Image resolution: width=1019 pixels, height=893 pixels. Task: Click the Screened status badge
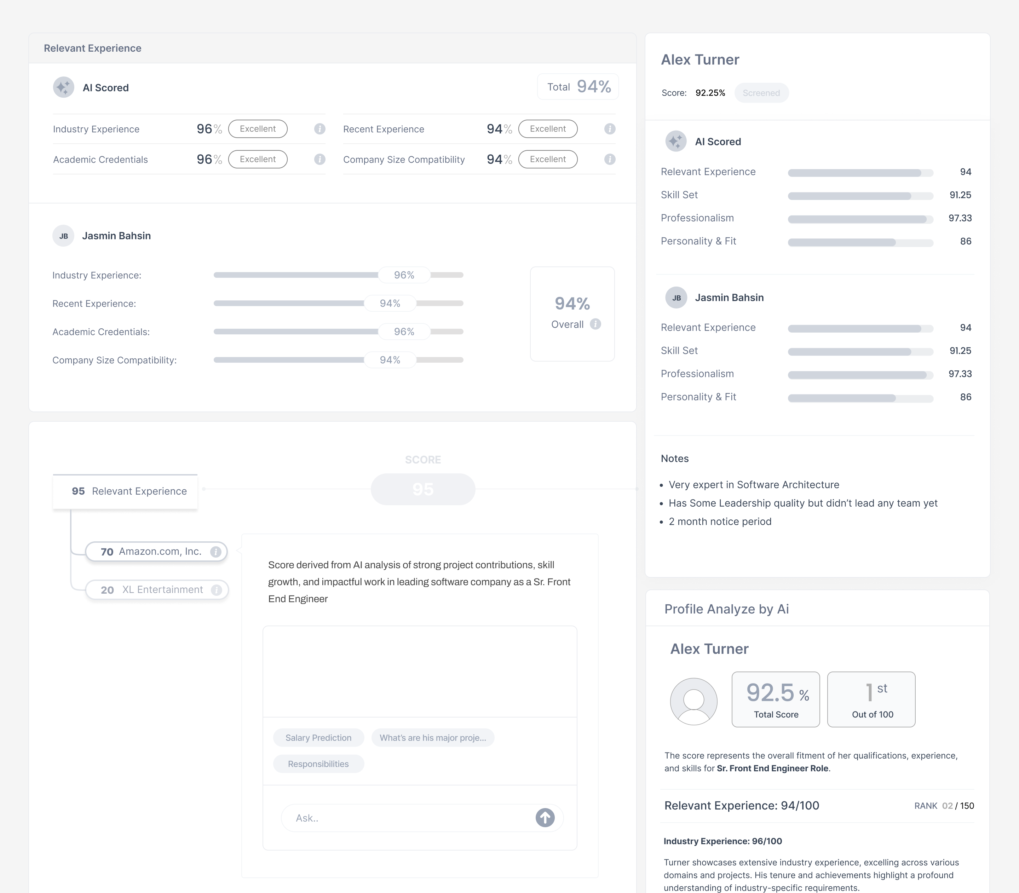pyautogui.click(x=761, y=93)
